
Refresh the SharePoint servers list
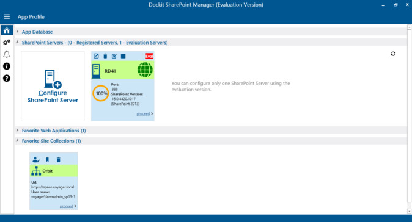click(x=393, y=54)
